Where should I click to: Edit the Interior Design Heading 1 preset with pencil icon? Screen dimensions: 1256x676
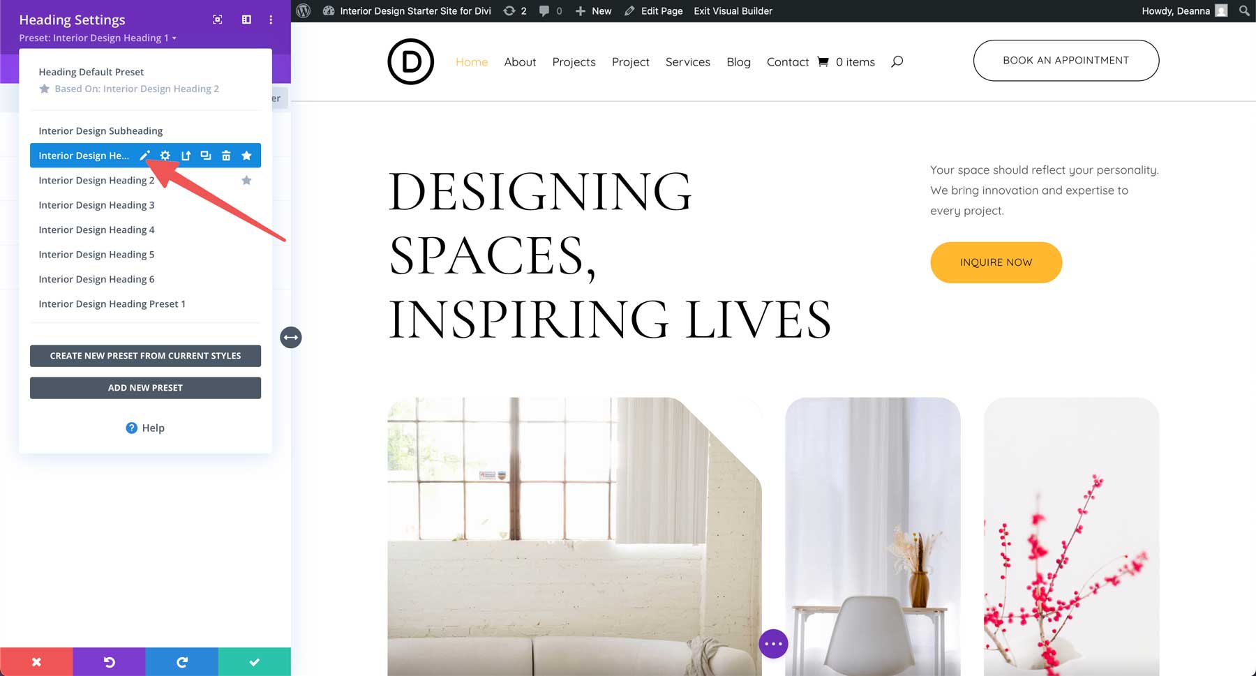tap(144, 155)
